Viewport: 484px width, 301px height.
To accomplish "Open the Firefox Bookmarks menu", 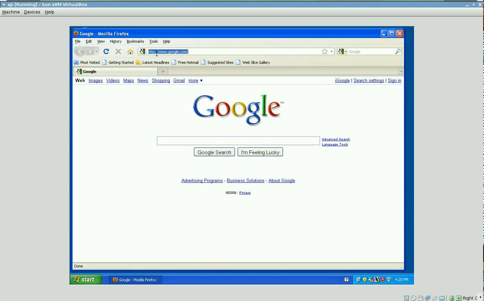I will 135,41.
